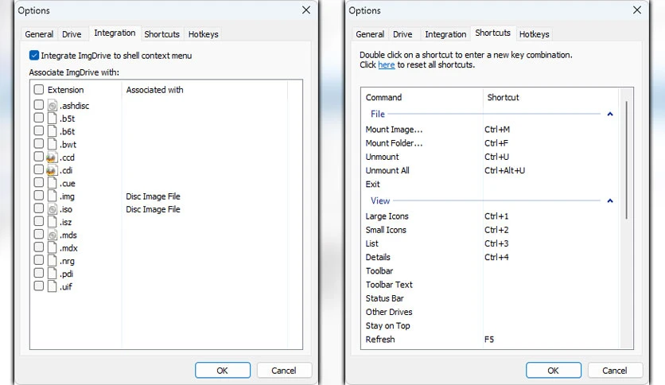Screen dimensions: 665x385
Task: Click the Associated with column header
Action: pyautogui.click(x=204, y=90)
